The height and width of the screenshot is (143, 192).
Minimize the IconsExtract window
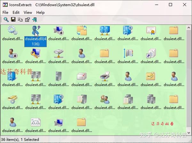point(156,5)
